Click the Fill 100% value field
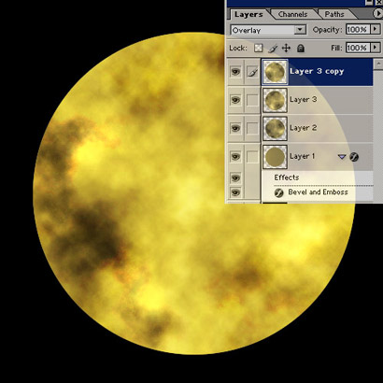 point(357,48)
